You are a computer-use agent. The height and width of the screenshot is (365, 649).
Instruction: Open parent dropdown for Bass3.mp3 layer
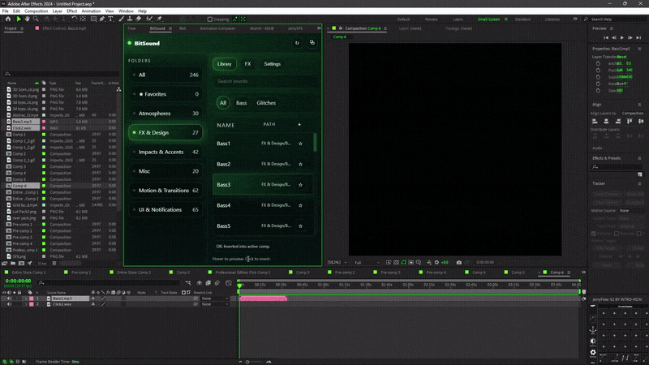[215, 298]
